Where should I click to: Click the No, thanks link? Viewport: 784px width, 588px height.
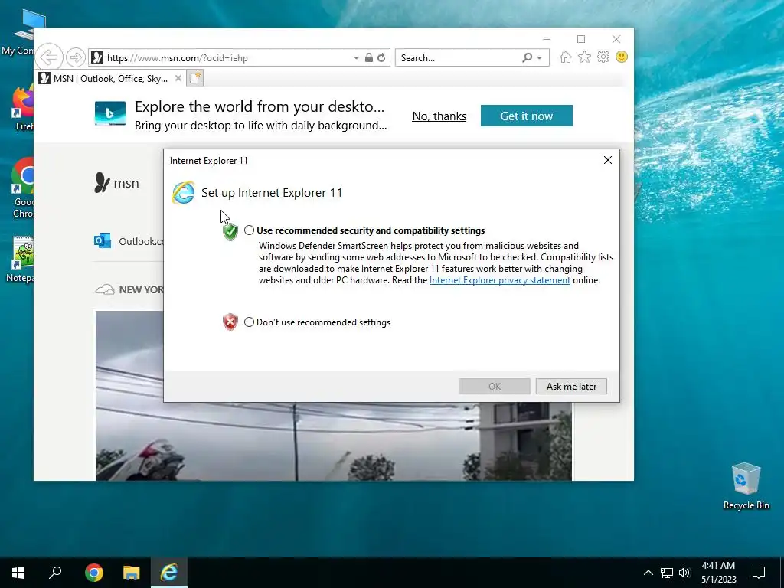click(439, 116)
